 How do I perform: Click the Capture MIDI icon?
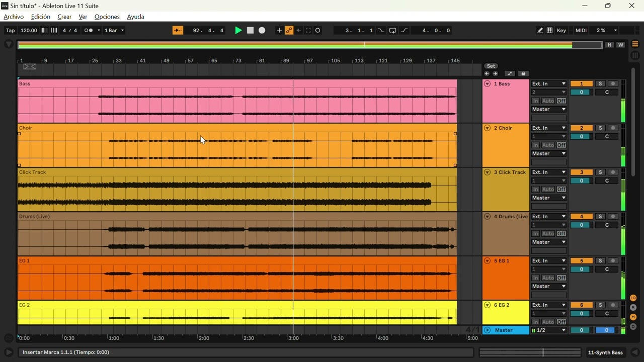click(308, 31)
